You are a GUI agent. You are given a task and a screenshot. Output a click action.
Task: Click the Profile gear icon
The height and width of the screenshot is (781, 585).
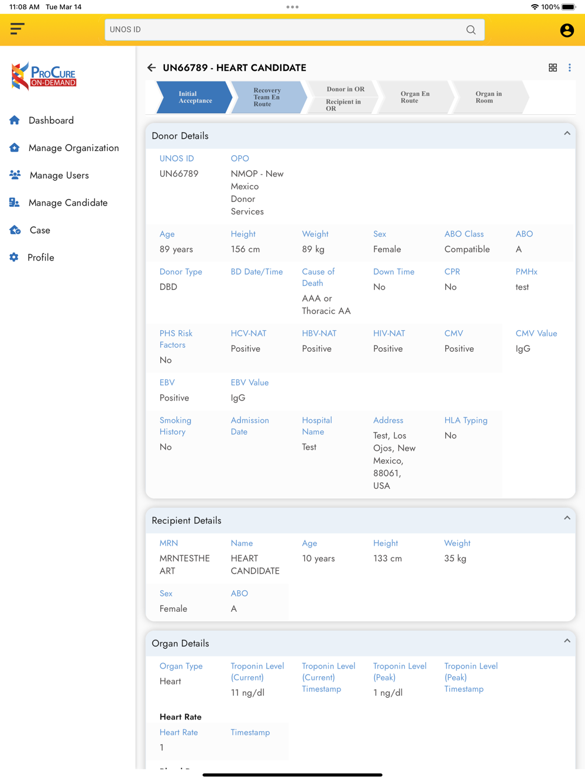pos(14,257)
